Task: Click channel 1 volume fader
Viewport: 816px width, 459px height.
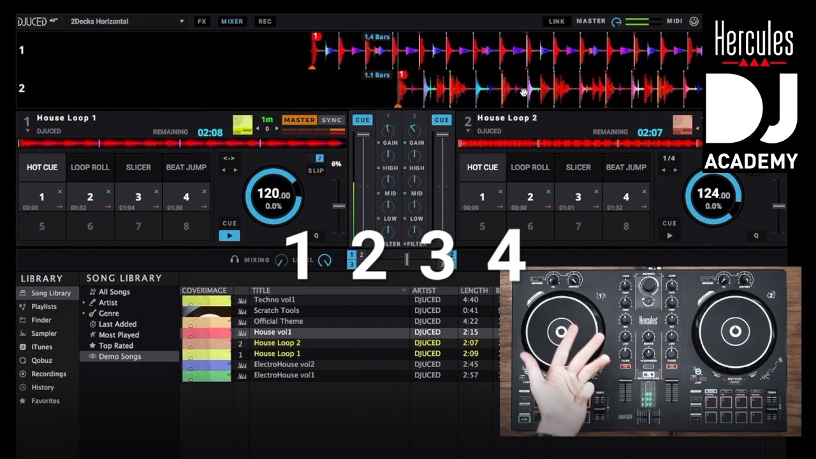Action: tap(363, 135)
